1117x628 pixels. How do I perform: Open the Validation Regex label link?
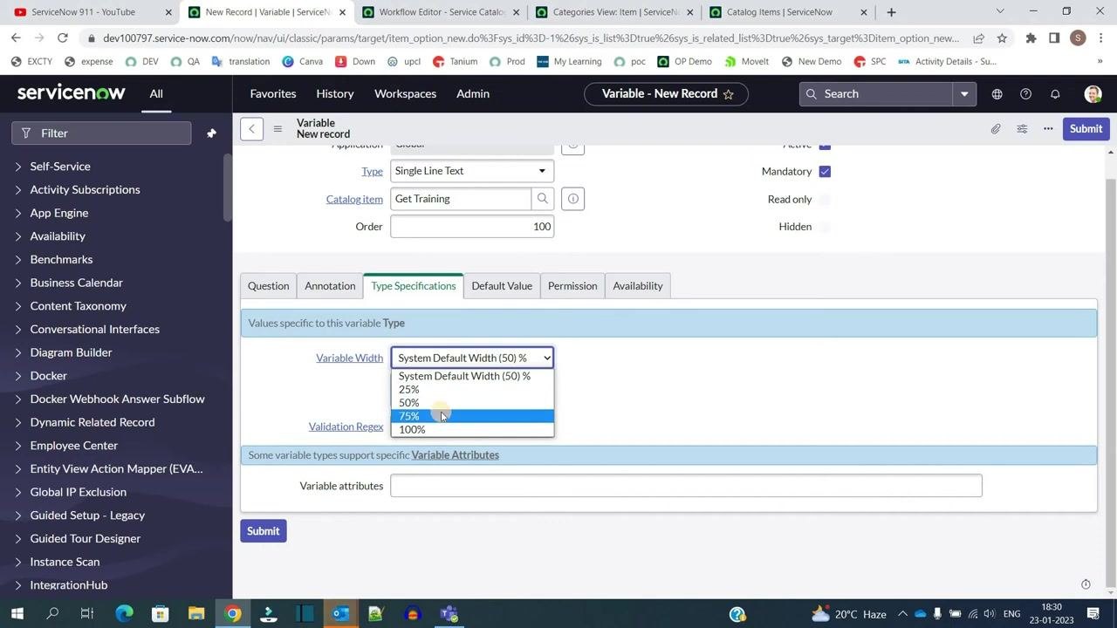(x=346, y=427)
